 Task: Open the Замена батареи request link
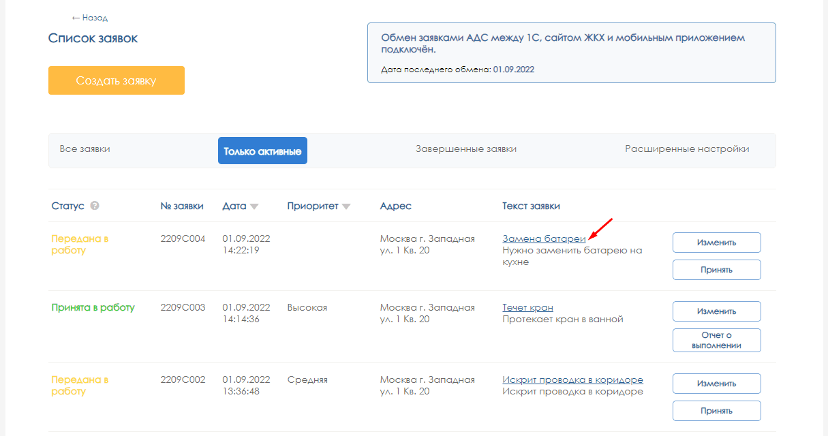tap(544, 238)
